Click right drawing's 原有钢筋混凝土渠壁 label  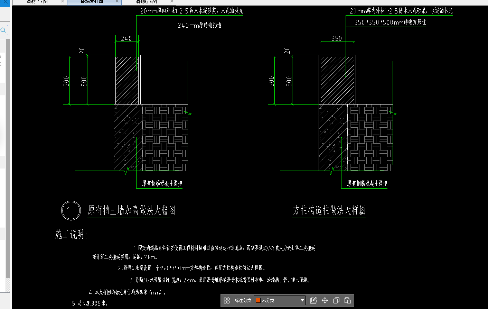[x=367, y=183]
